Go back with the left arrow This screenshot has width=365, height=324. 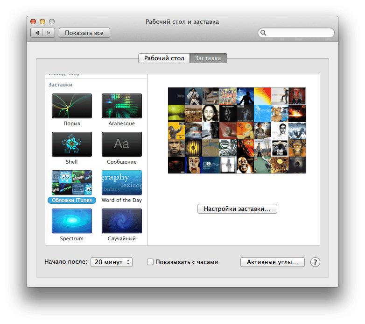pyautogui.click(x=37, y=33)
